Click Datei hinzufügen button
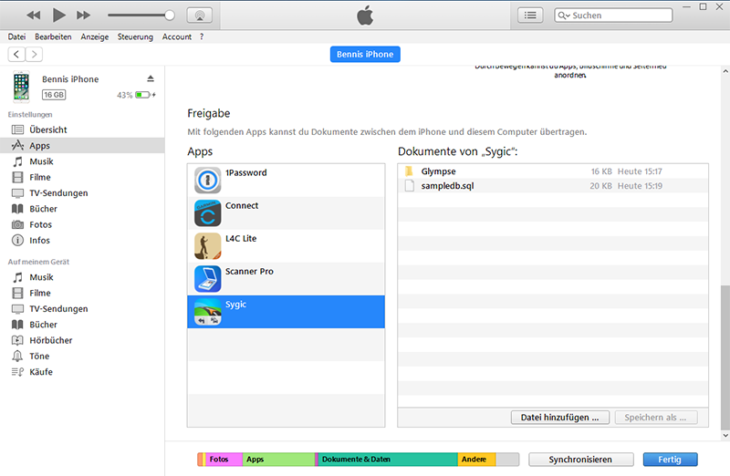The height and width of the screenshot is (476, 730). 559,417
